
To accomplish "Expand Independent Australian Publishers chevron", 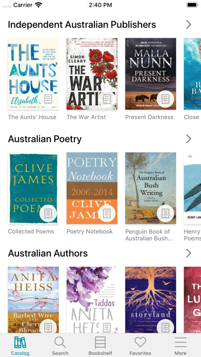I will (189, 24).
